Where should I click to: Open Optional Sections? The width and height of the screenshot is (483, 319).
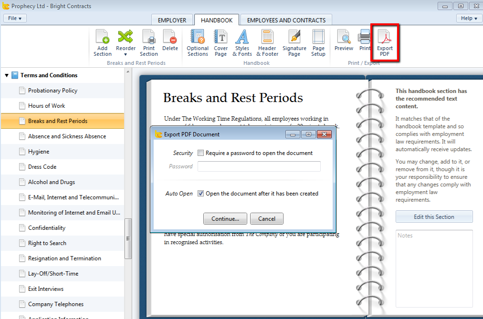[198, 43]
